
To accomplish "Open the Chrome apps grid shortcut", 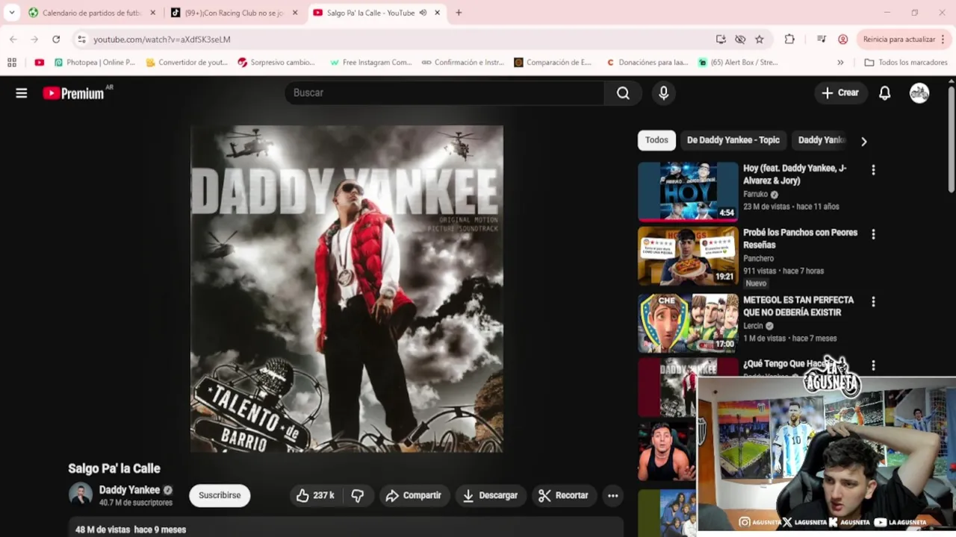I will click(x=12, y=63).
